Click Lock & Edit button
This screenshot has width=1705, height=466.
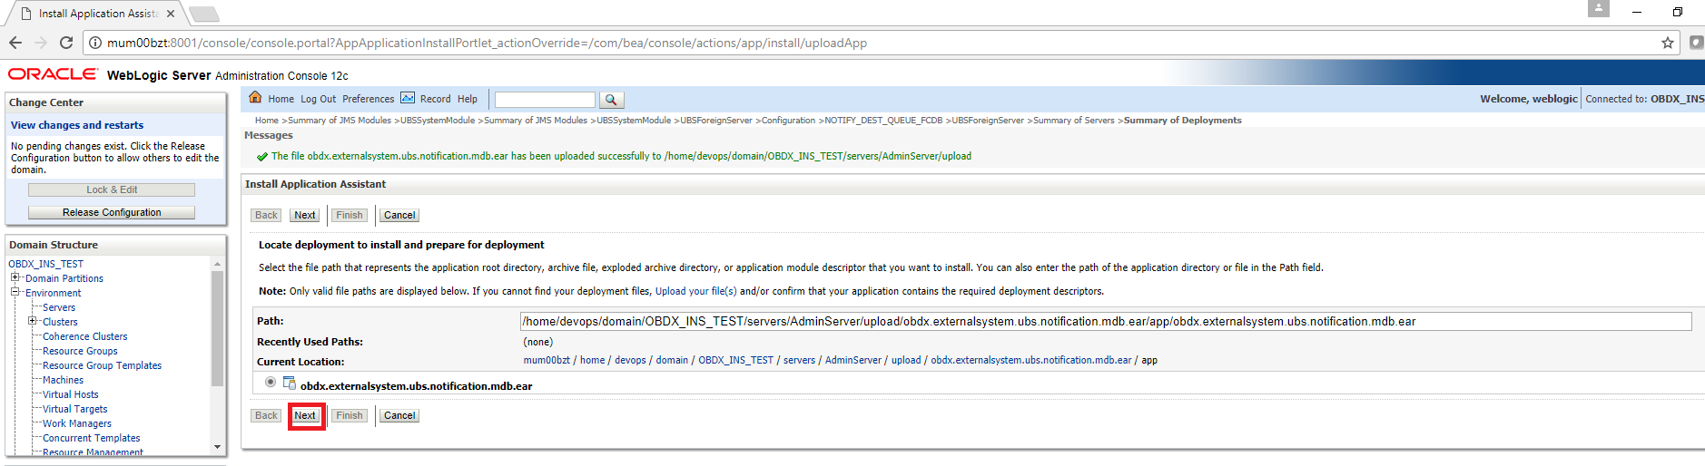coord(112,189)
